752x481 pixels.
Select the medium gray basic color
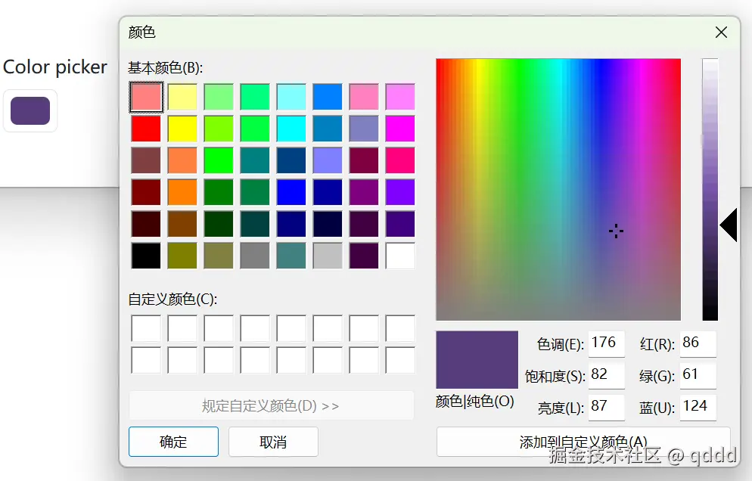click(x=255, y=256)
